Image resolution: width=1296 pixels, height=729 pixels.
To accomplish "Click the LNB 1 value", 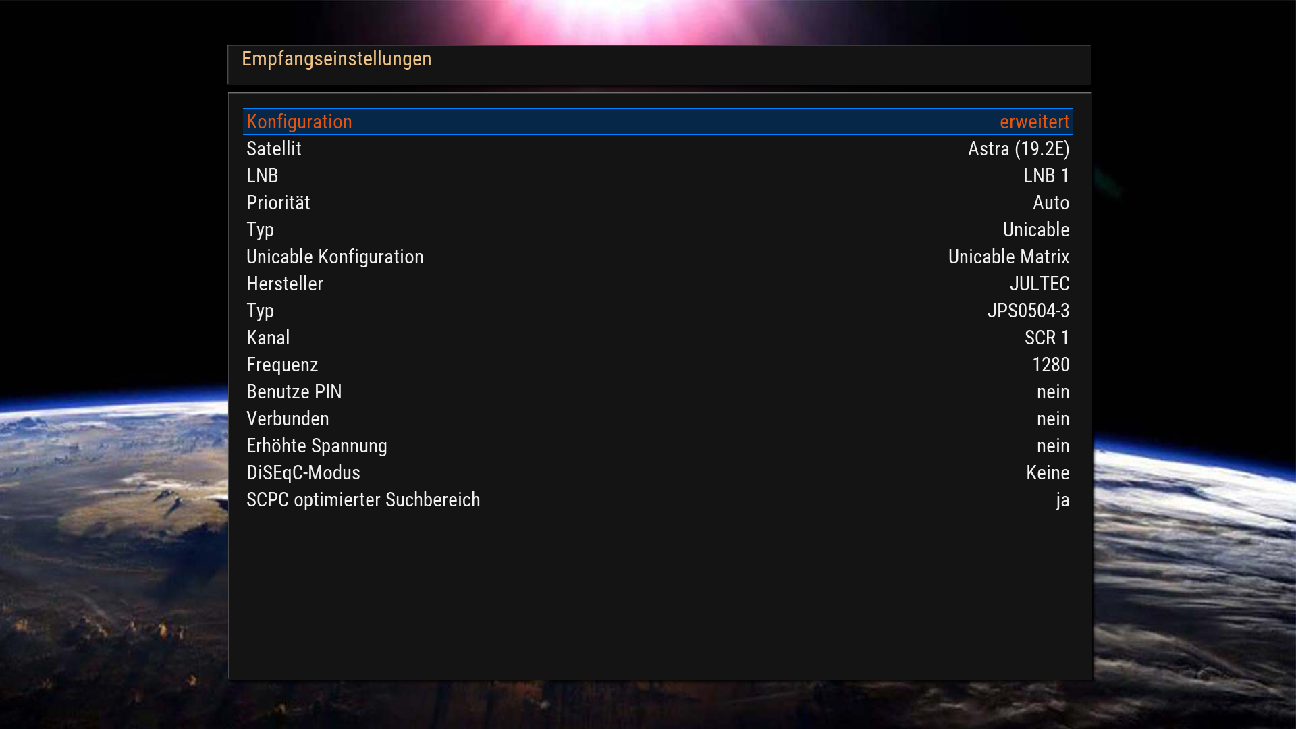I will click(1046, 176).
